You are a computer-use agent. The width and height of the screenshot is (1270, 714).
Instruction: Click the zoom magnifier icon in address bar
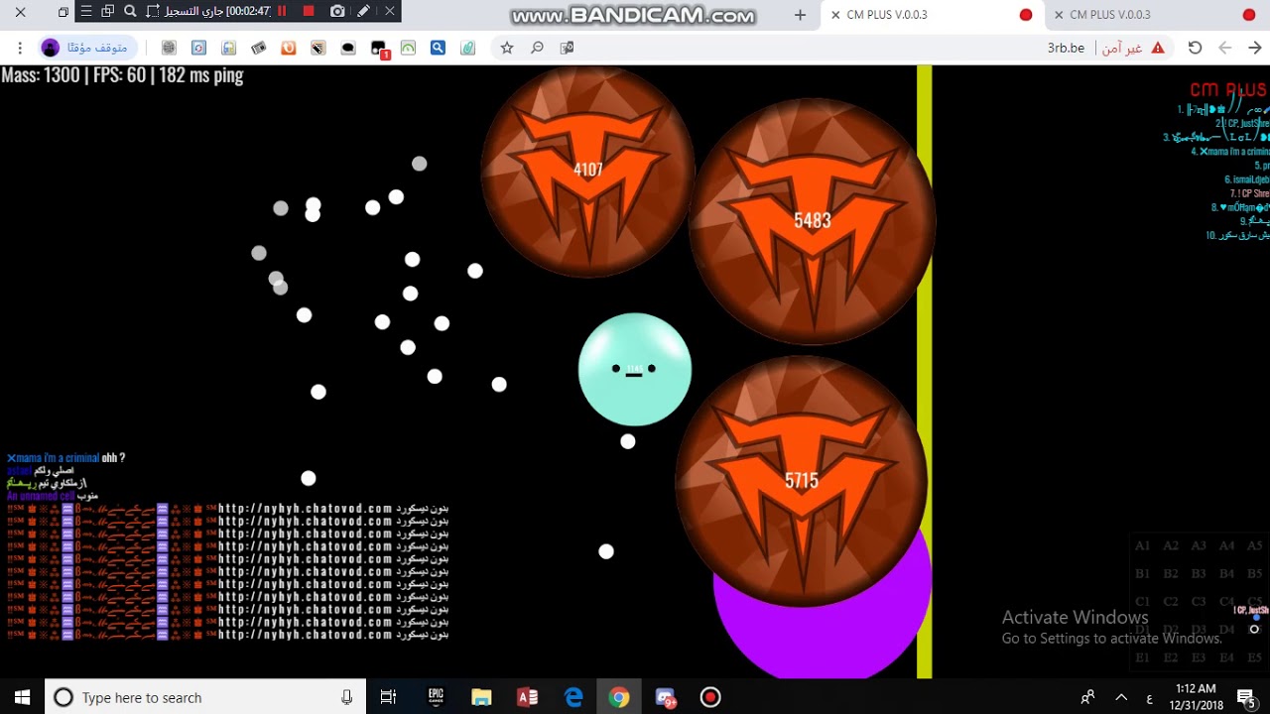point(537,48)
